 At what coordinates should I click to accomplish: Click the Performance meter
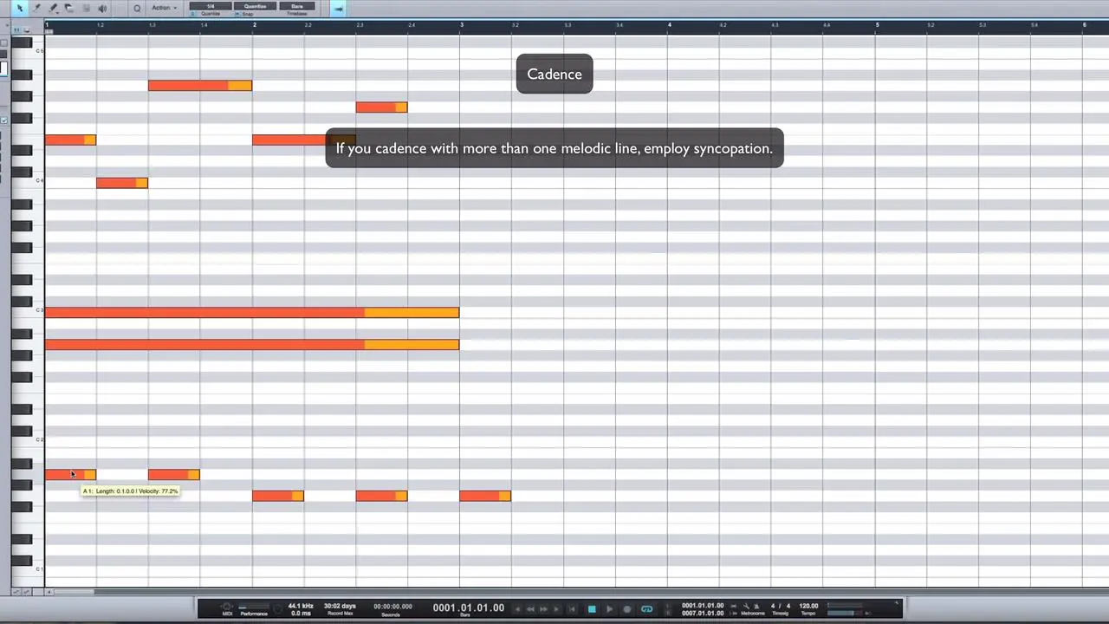(254, 607)
